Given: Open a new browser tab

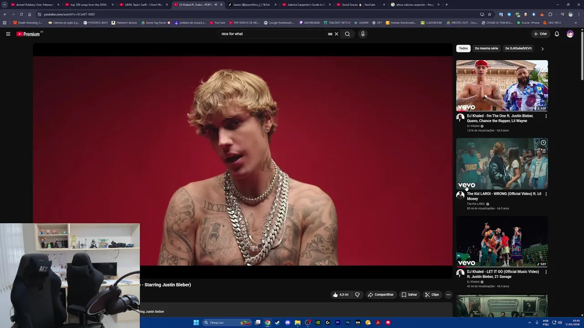Looking at the screenshot, I should click(x=446, y=5).
